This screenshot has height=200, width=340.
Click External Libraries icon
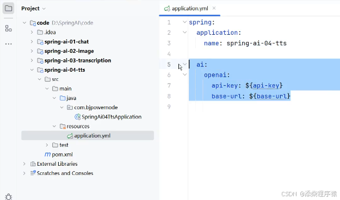[33, 164]
